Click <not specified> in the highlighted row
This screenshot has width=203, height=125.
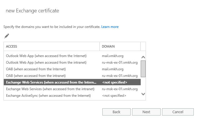pos(114,82)
